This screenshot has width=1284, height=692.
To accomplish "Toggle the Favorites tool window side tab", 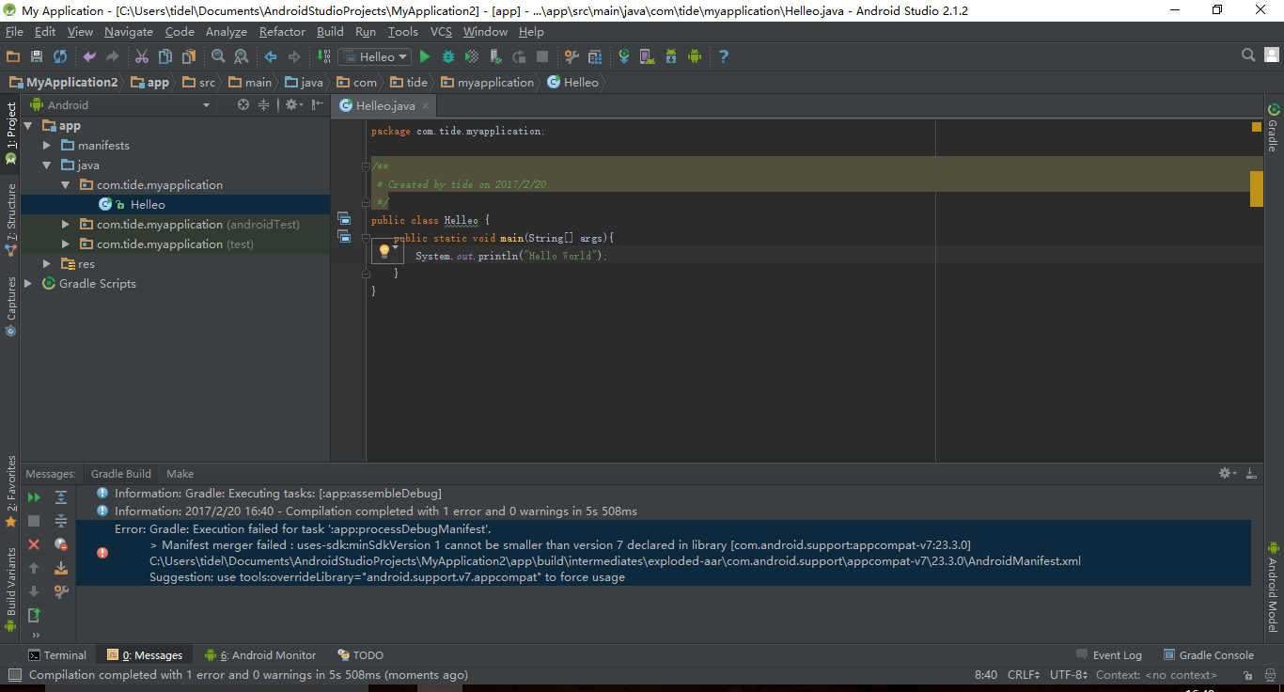I will coord(11,491).
